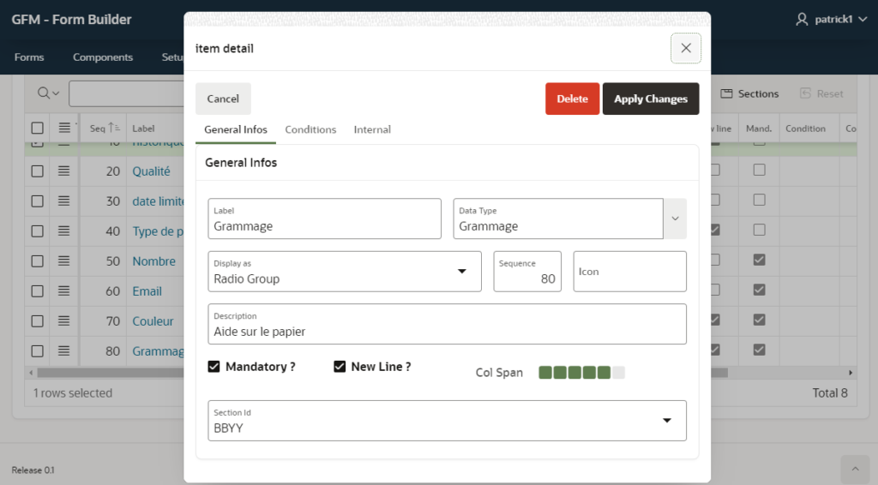This screenshot has width=878, height=485.
Task: Open the Email item link
Action: [147, 291]
